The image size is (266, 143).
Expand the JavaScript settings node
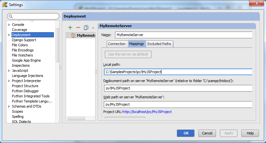[9, 71]
